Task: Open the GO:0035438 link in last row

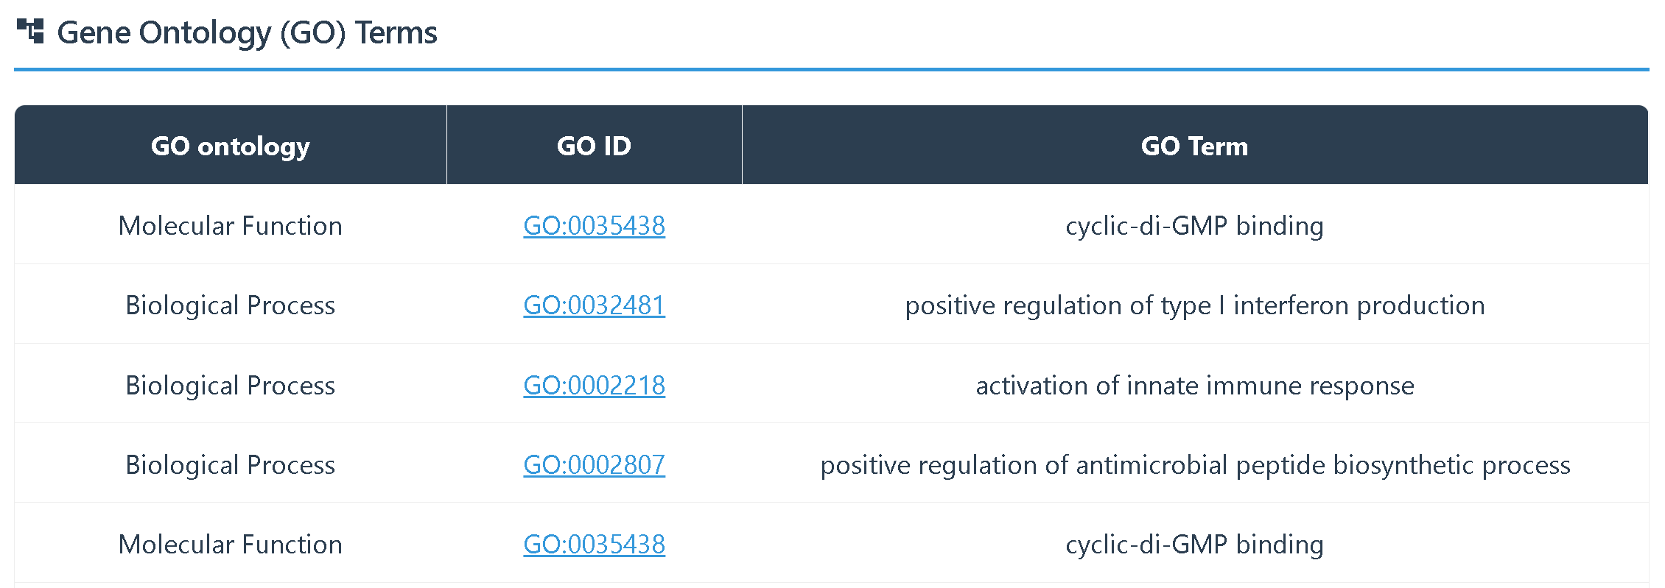Action: (594, 545)
